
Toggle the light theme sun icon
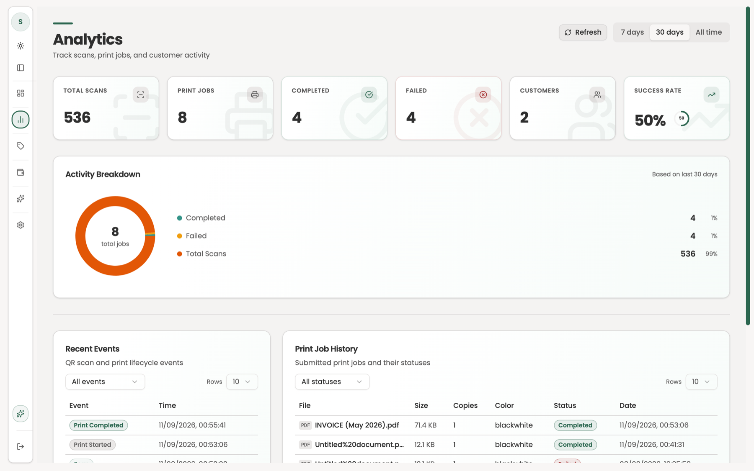click(20, 46)
